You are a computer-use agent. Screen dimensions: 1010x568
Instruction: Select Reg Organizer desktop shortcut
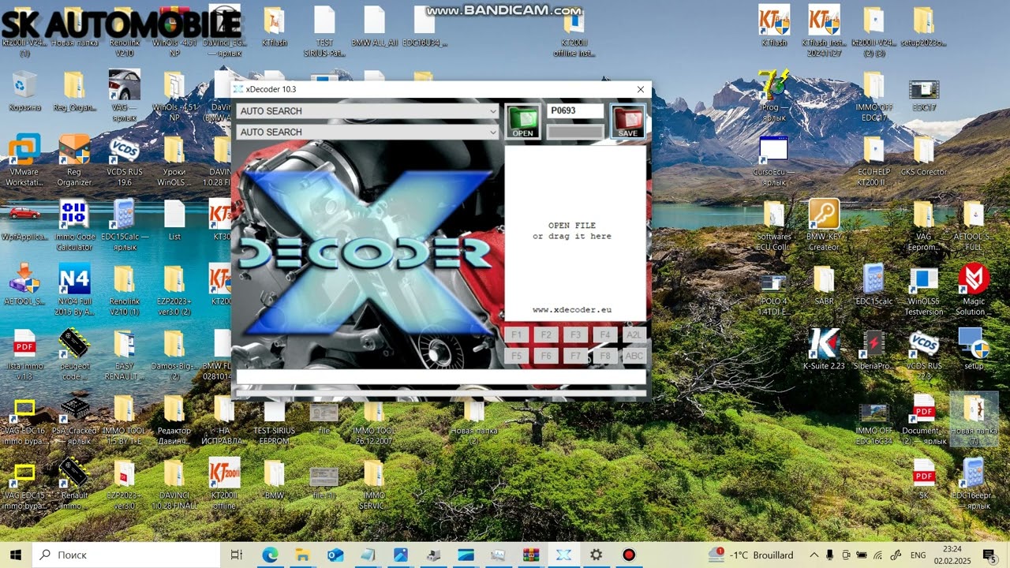tap(74, 161)
